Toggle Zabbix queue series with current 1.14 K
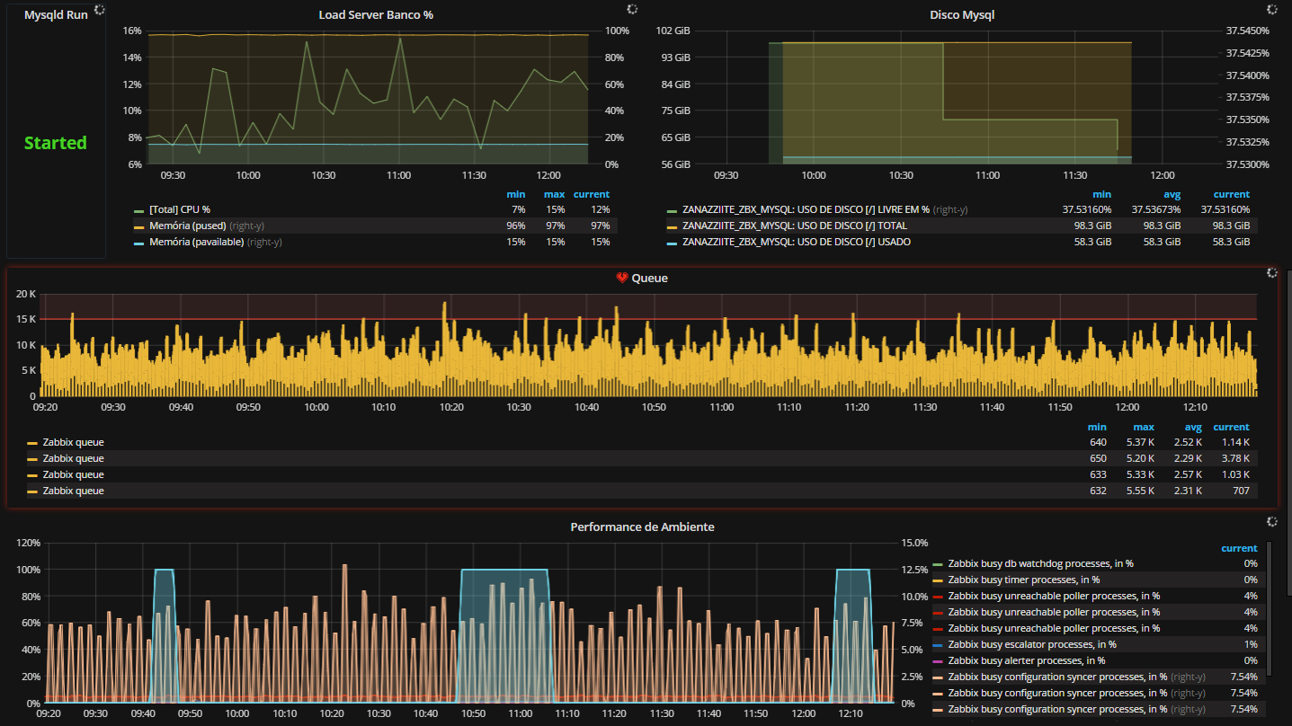The height and width of the screenshot is (726, 1292). point(73,442)
